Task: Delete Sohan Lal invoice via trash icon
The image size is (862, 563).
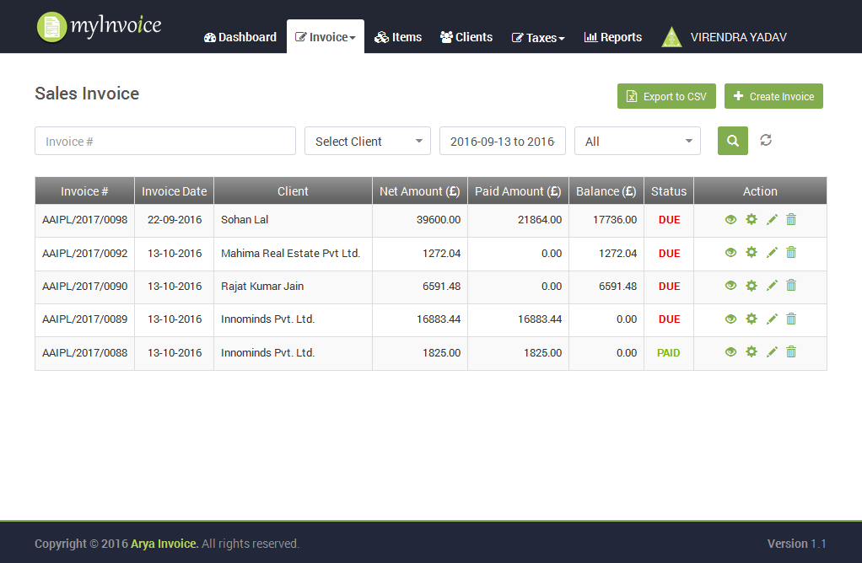Action: [x=791, y=220]
